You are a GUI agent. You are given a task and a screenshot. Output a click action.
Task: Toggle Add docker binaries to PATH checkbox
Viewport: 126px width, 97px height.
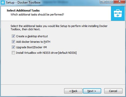click(x=13, y=42)
